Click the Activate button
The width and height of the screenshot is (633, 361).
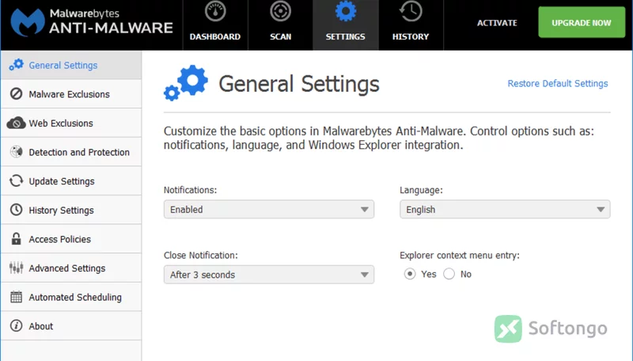pyautogui.click(x=497, y=23)
